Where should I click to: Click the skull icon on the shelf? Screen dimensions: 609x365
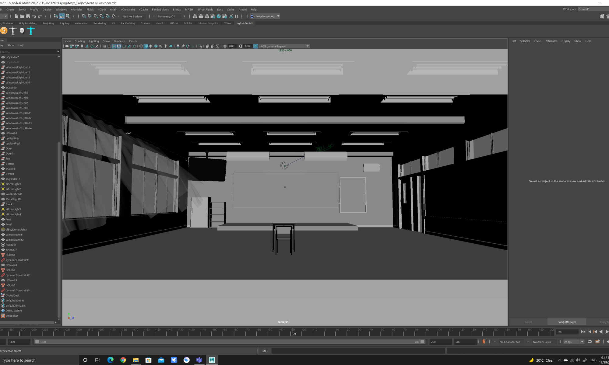[x=22, y=30]
